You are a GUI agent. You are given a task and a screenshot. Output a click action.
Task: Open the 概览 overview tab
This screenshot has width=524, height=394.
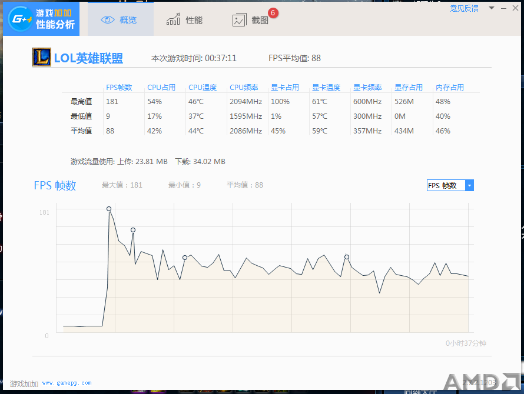pos(121,19)
